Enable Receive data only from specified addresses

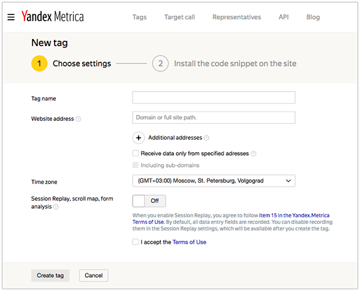136,153
